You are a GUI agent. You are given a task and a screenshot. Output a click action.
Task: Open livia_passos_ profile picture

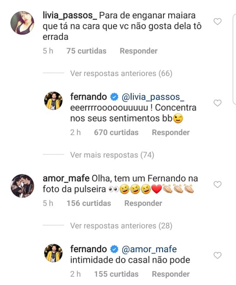click(x=22, y=23)
